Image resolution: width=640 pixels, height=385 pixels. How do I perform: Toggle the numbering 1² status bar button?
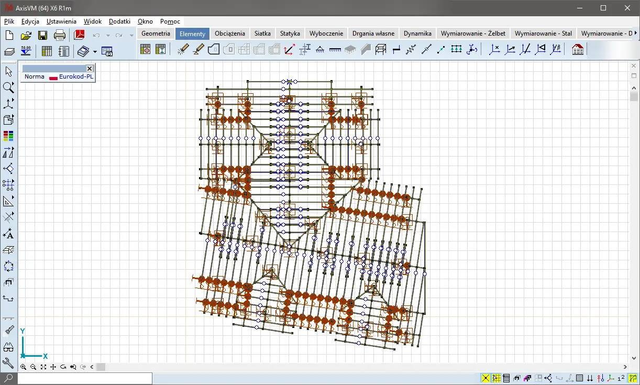(621, 378)
